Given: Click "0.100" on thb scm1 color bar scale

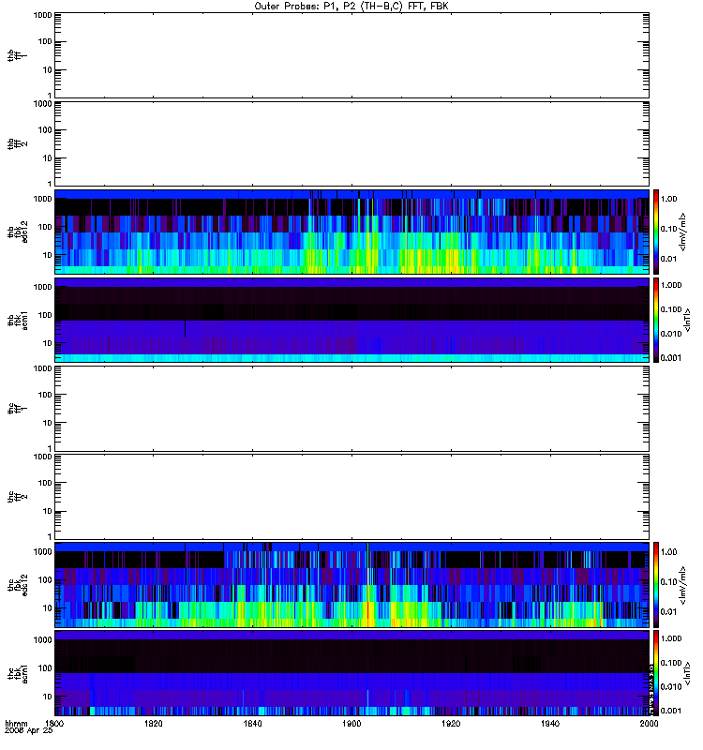Looking at the screenshot, I should point(671,309).
